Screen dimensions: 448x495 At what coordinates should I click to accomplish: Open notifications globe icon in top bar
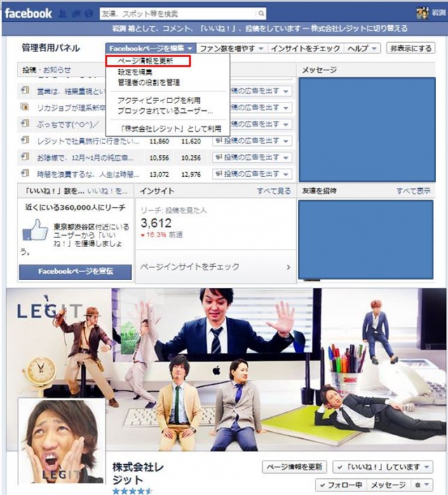89,13
